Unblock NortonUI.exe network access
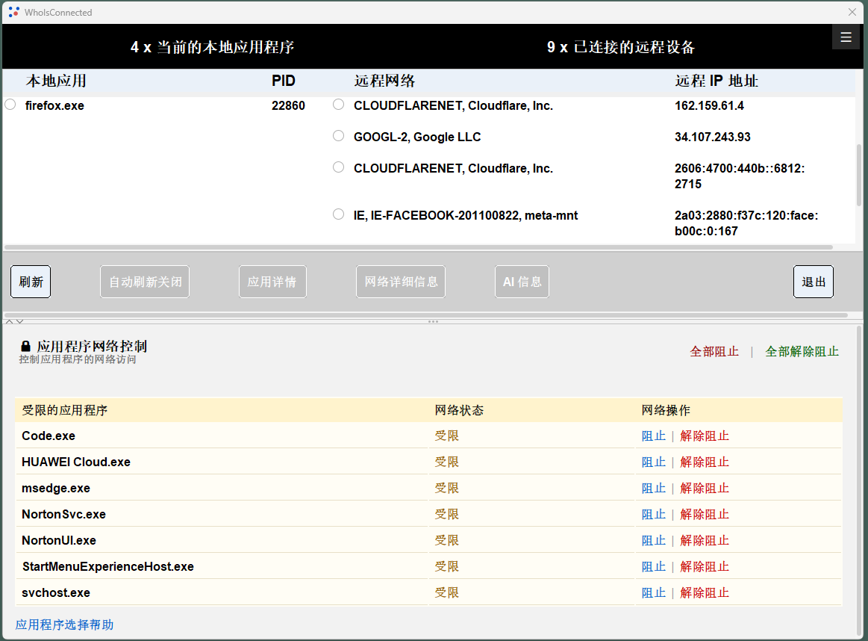 (x=704, y=540)
